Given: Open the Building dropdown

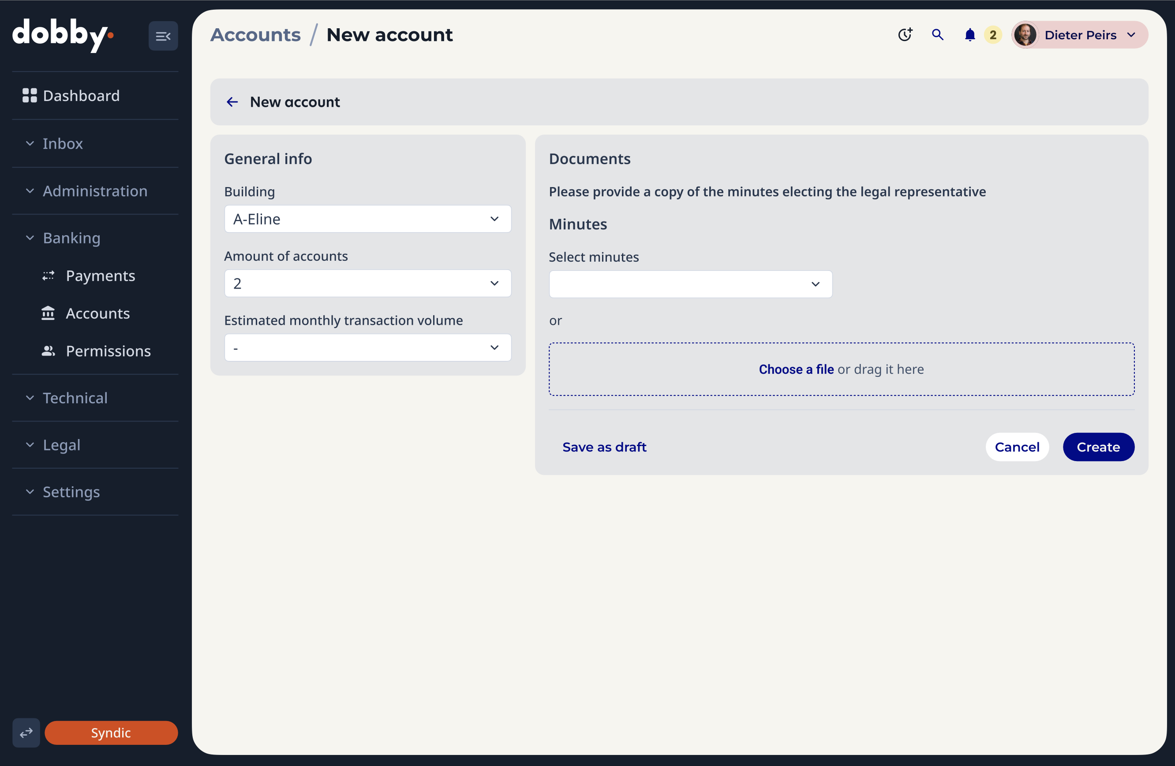Looking at the screenshot, I should pos(367,219).
